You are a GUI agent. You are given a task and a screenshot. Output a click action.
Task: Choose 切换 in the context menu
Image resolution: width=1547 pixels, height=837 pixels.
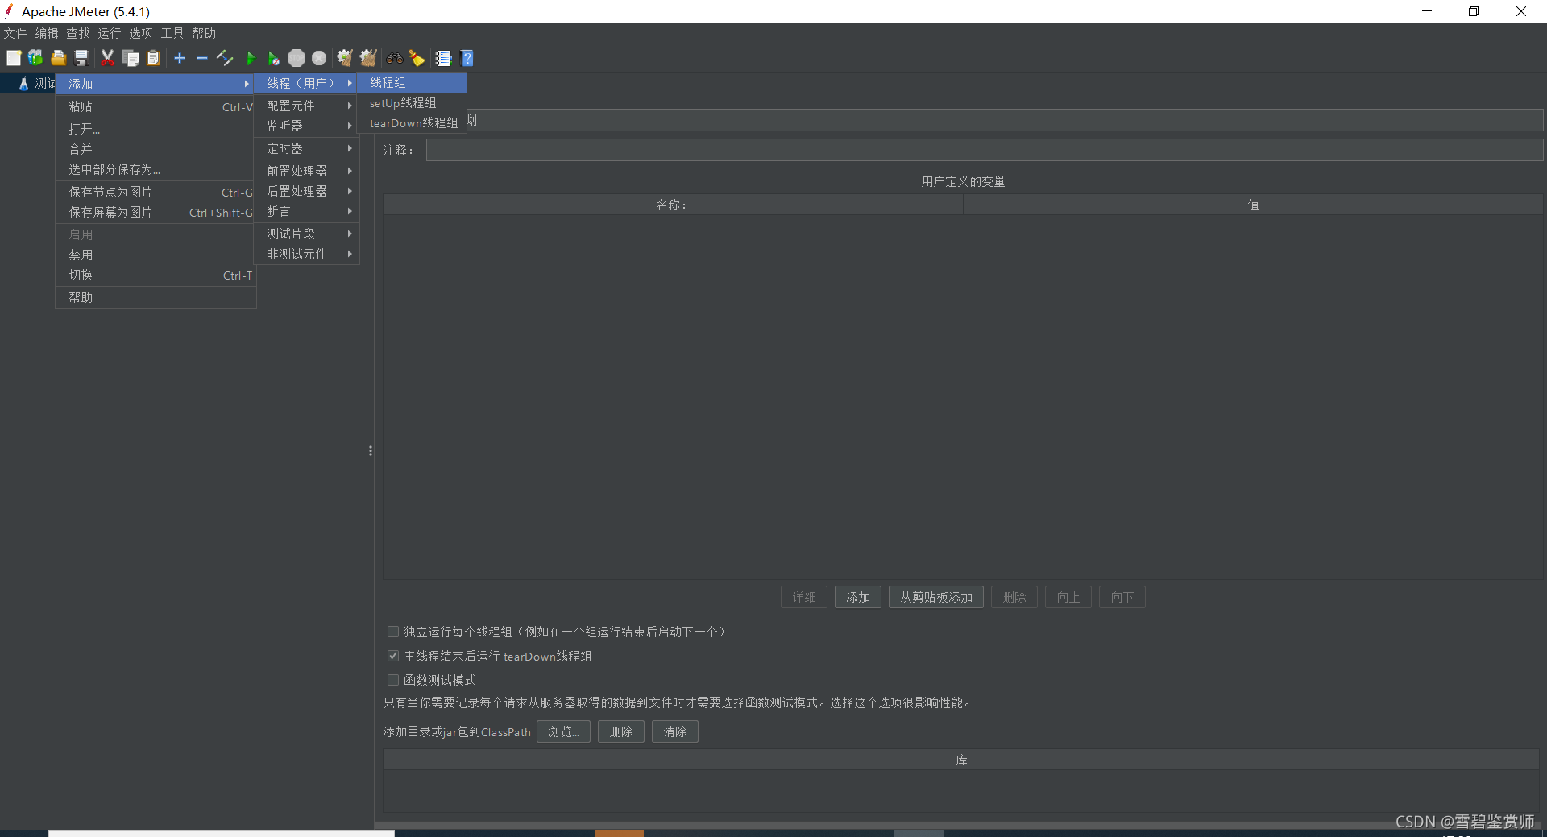pos(156,275)
